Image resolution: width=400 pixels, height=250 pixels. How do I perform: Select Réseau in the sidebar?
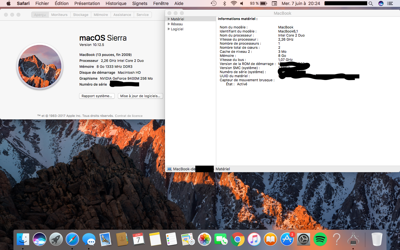point(177,24)
